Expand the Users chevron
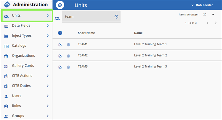 click(48, 96)
